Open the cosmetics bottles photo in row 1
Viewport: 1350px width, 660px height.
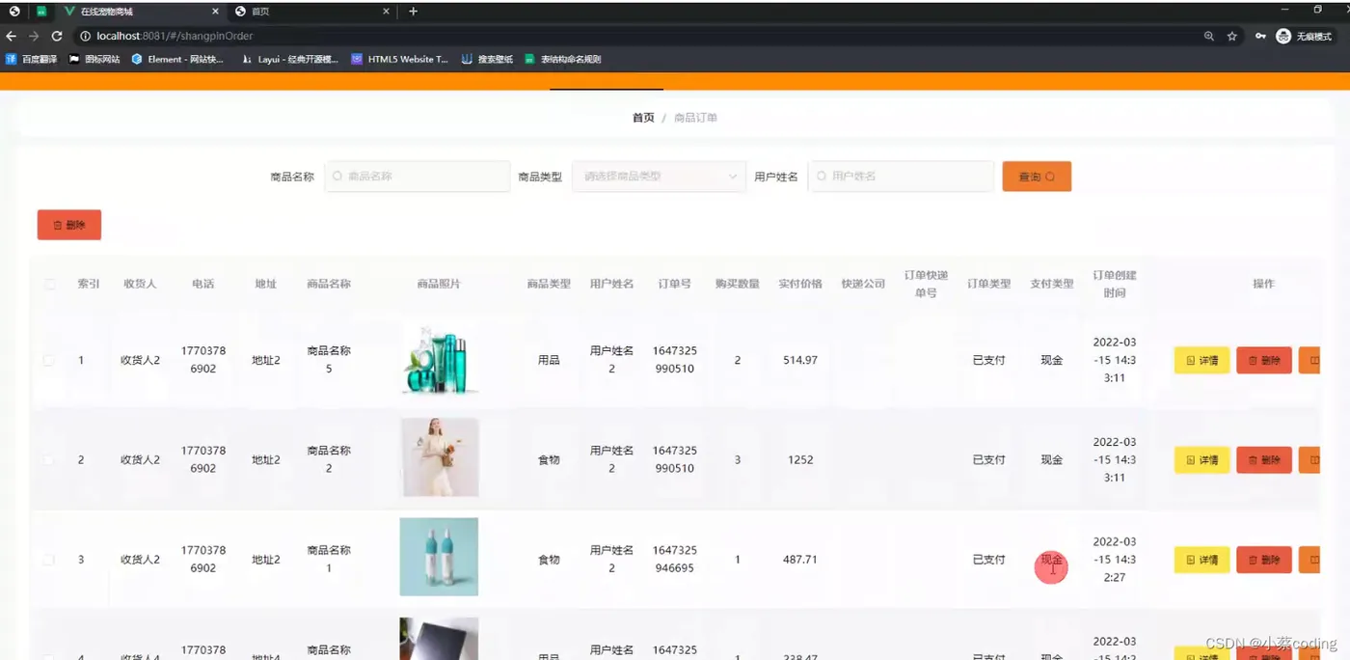click(x=439, y=360)
